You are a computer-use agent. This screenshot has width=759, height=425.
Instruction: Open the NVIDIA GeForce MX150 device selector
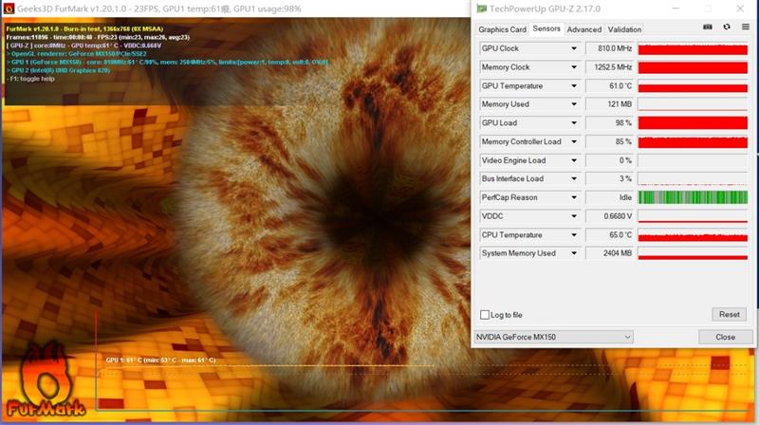tap(553, 337)
